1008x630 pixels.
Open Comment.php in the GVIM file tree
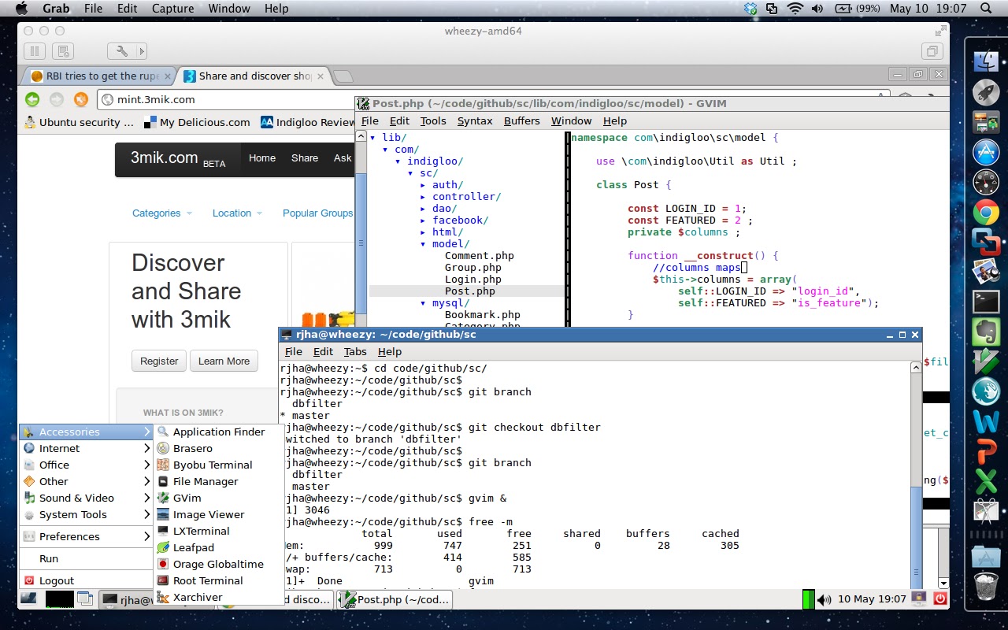tap(479, 256)
